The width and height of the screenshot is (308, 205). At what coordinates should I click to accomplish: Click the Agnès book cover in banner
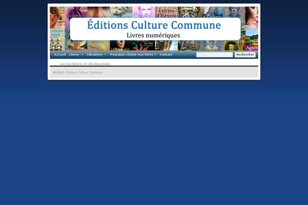pyautogui.click(x=252, y=39)
